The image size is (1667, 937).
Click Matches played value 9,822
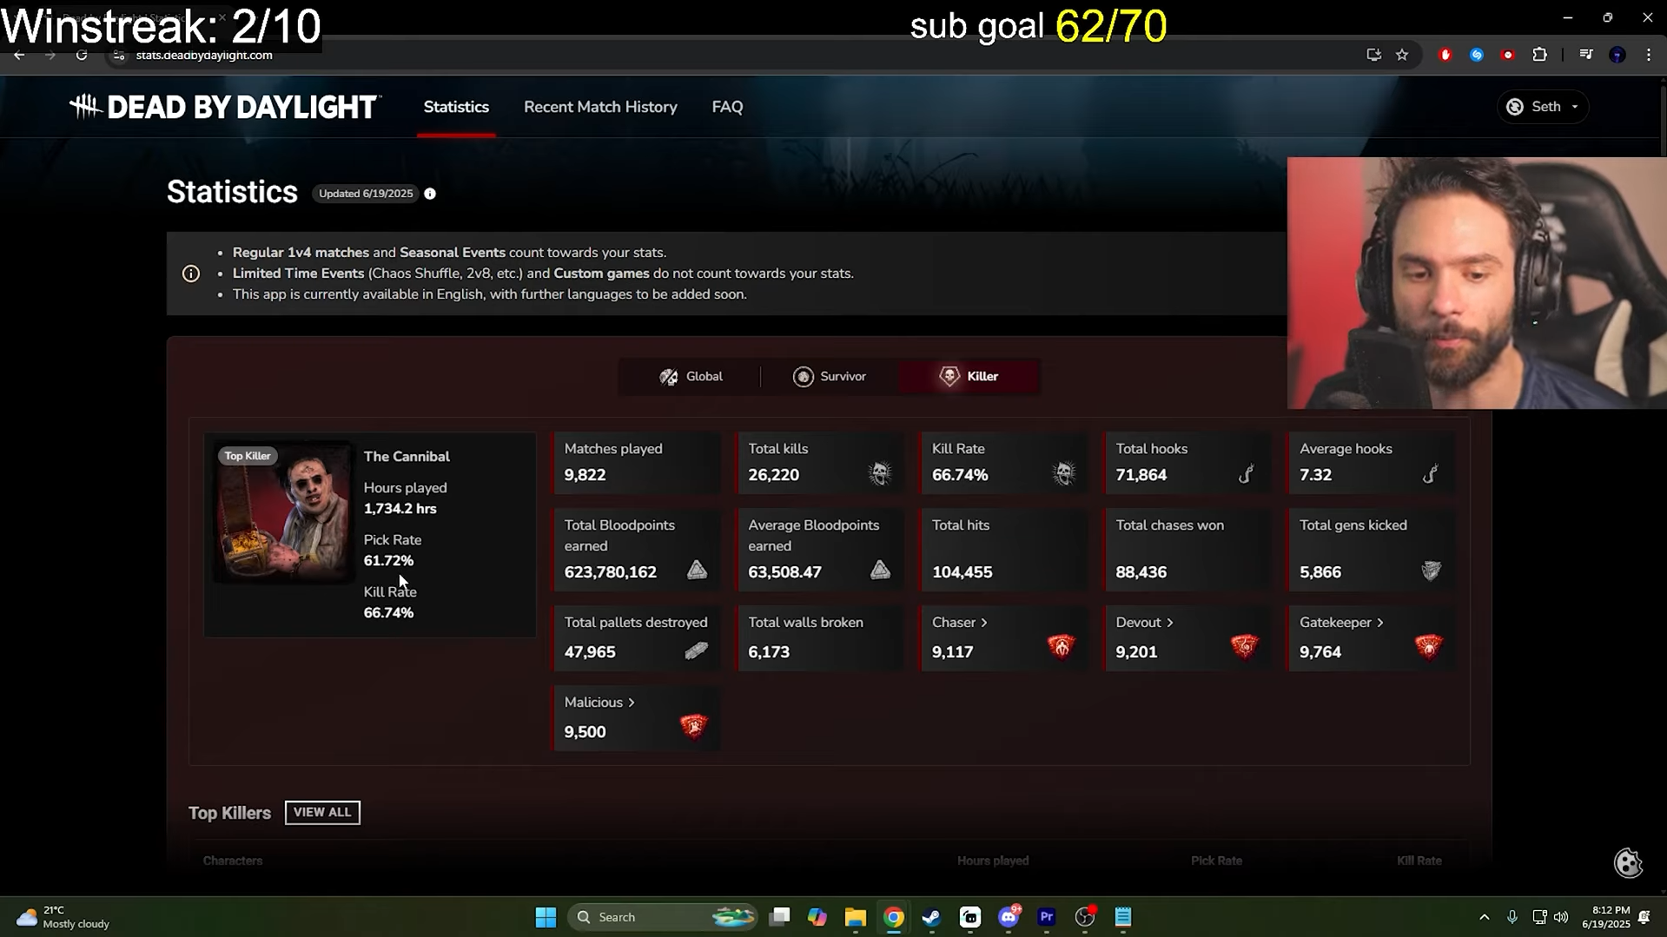coord(585,475)
